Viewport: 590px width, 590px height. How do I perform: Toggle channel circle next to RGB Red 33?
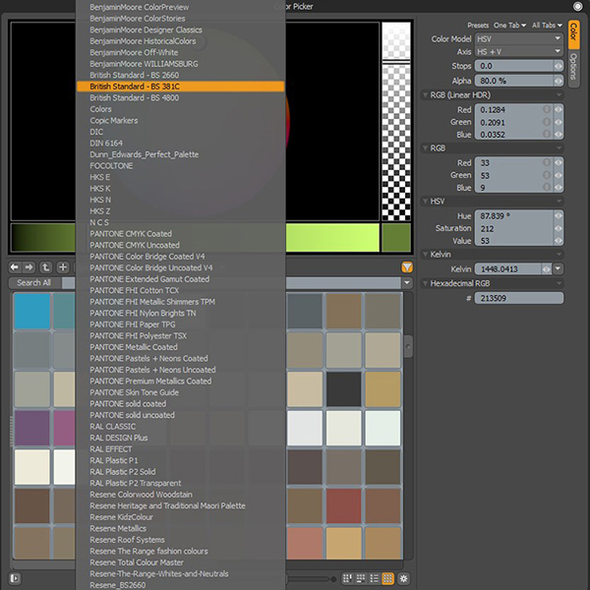547,162
